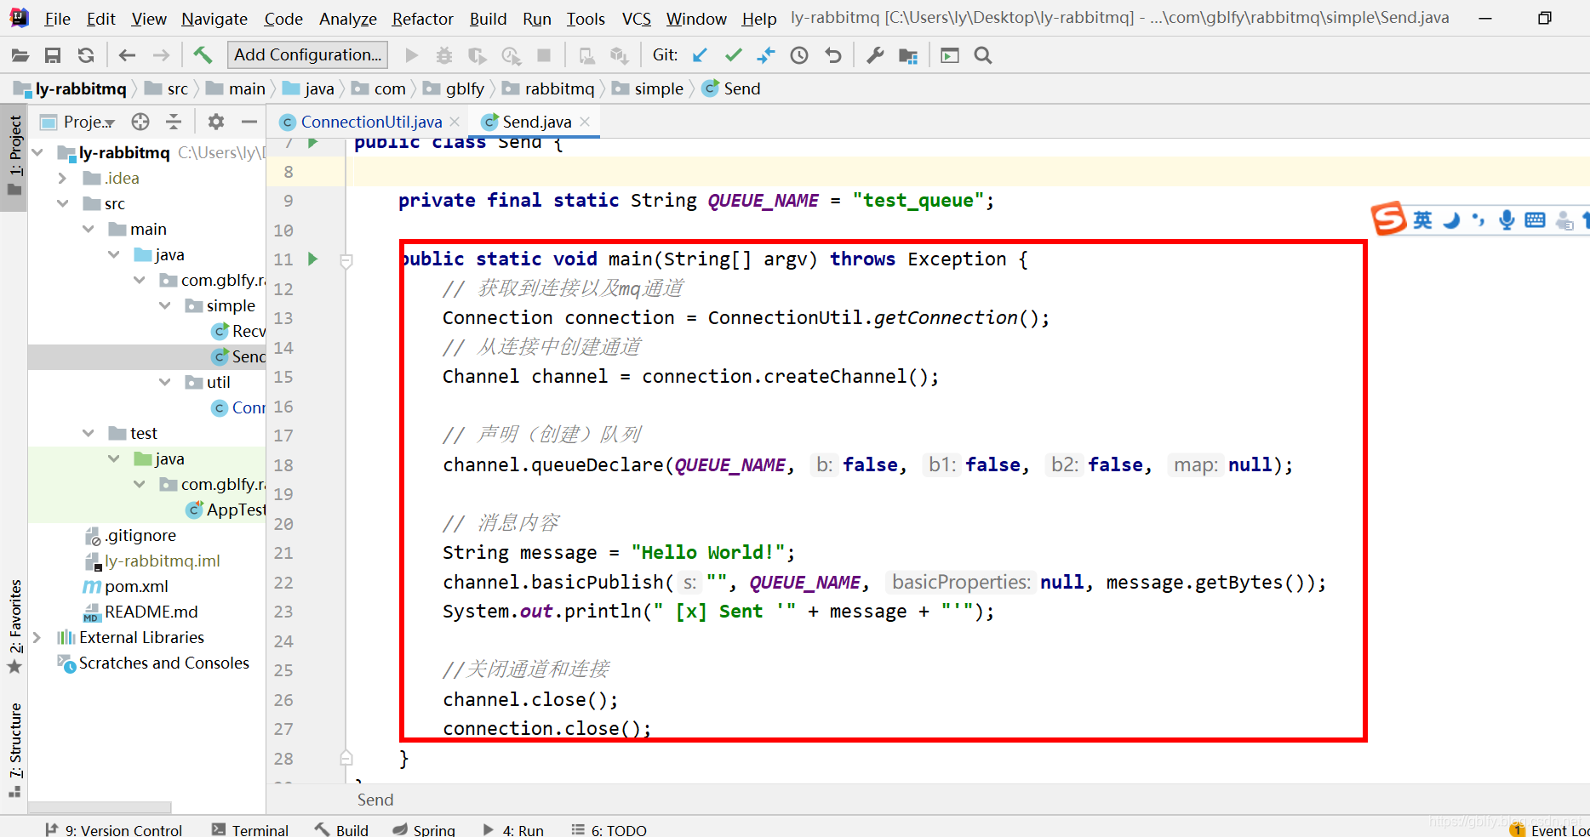
Task: Open the File menu
Action: point(58,19)
